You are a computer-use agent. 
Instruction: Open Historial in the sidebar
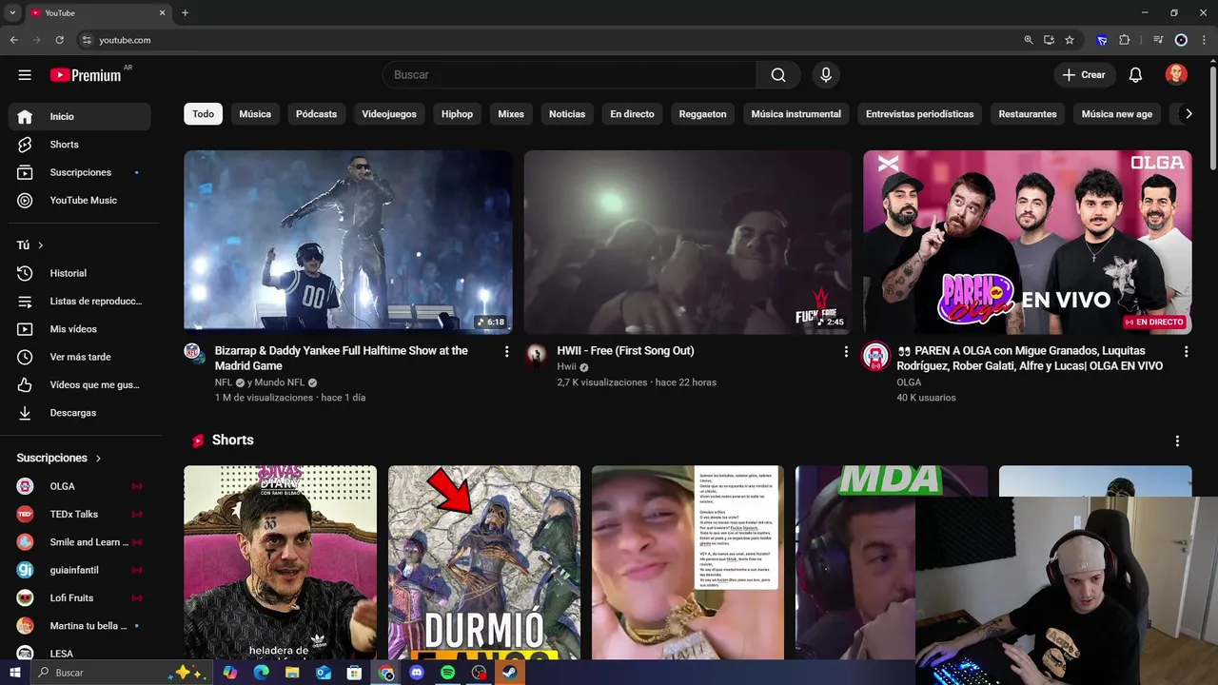[x=80, y=273]
